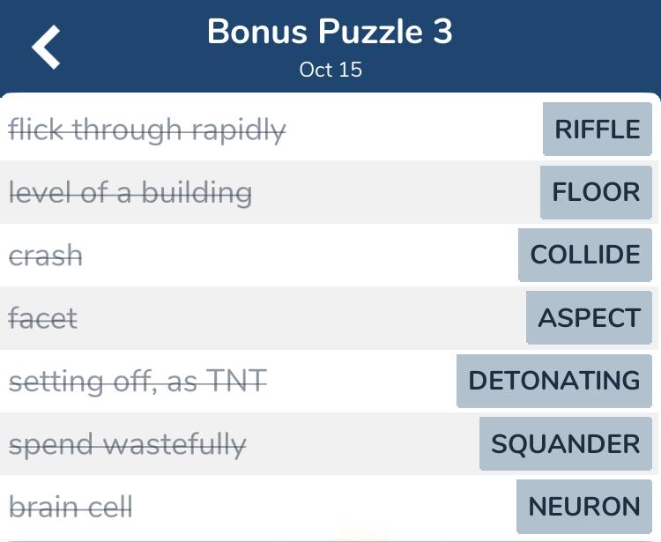Choose the SQUANDER answer tile

(x=566, y=444)
